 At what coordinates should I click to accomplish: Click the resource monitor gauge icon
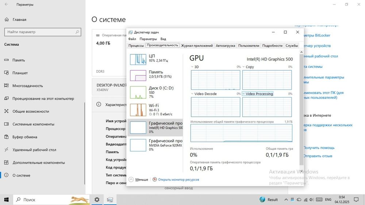tap(154, 179)
